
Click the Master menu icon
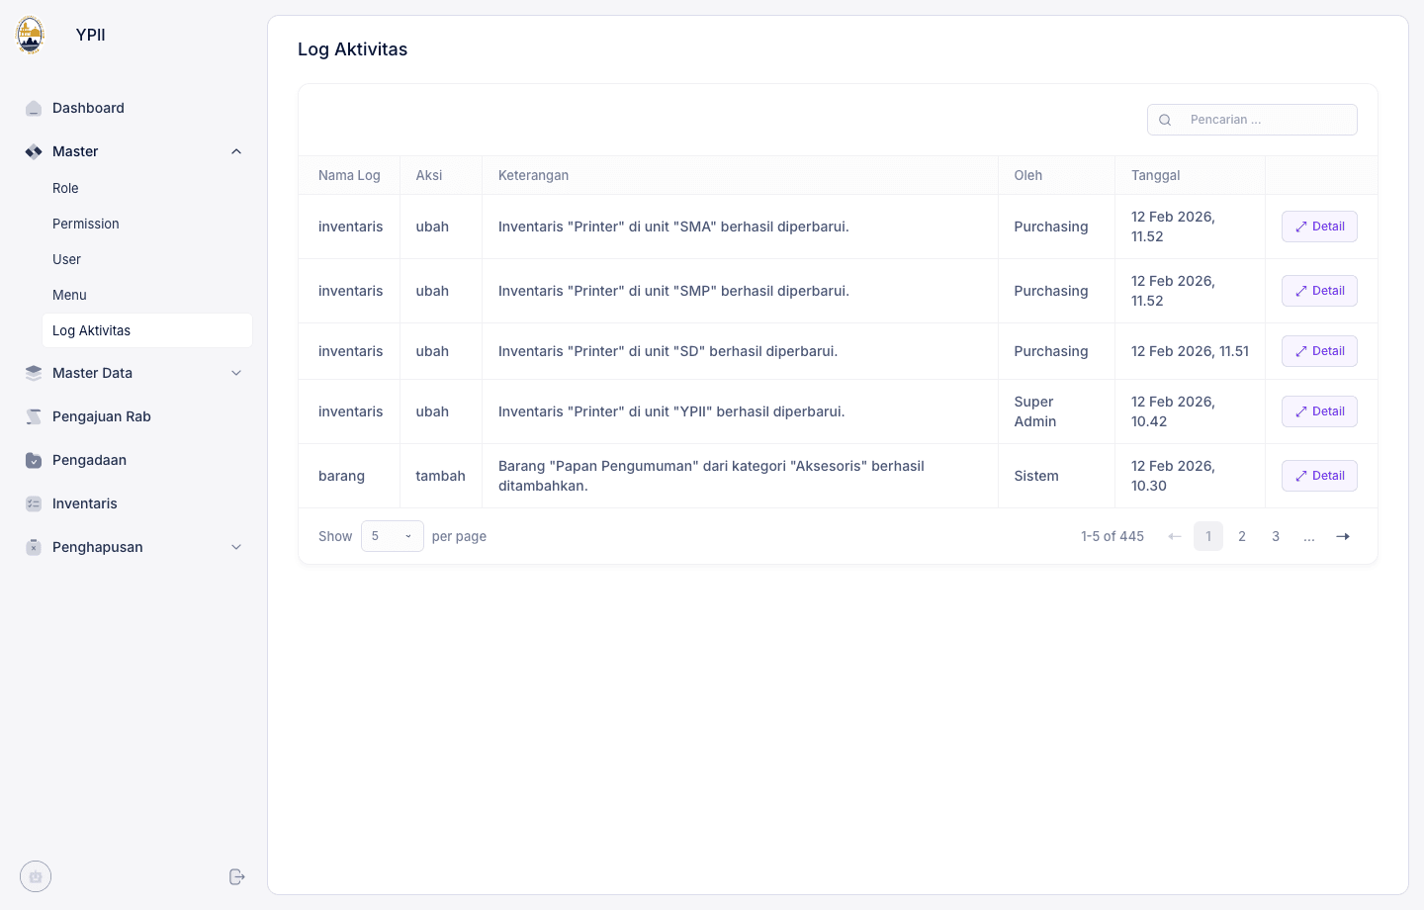[x=34, y=151]
